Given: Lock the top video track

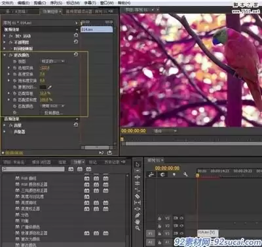Looking at the screenshot, I should (x=160, y=218).
